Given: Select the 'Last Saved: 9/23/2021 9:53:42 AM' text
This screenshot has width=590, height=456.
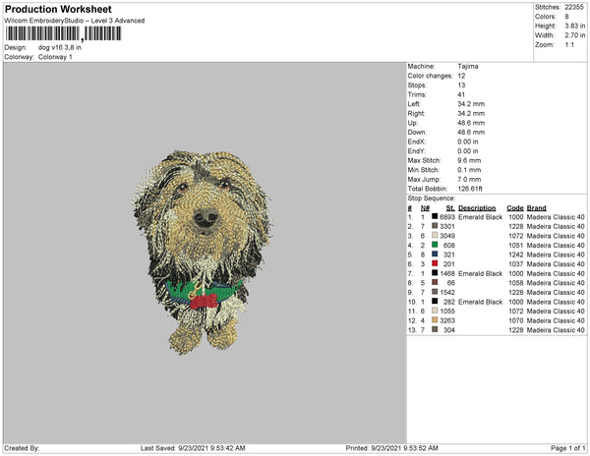Looking at the screenshot, I should pyautogui.click(x=193, y=448).
